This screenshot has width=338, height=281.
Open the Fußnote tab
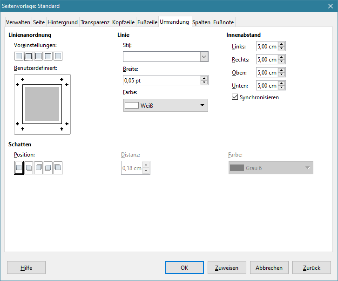(x=223, y=22)
